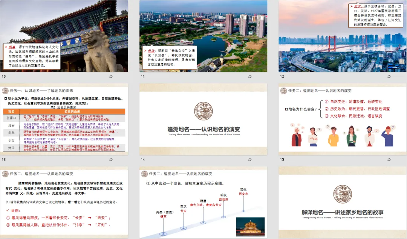Click the 武汉 description text box on slide 12

pos(376,15)
